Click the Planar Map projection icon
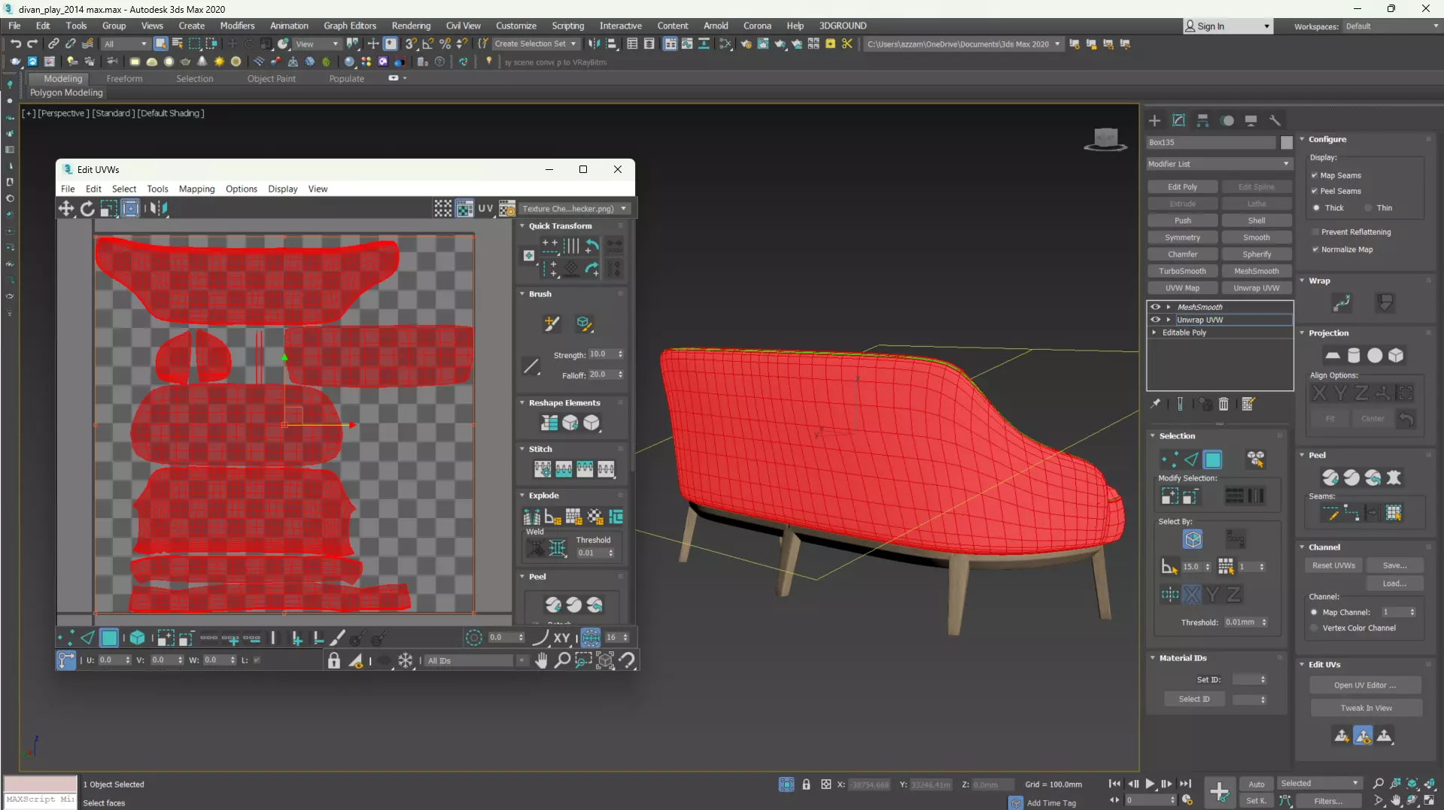Image resolution: width=1444 pixels, height=810 pixels. pos(1333,355)
